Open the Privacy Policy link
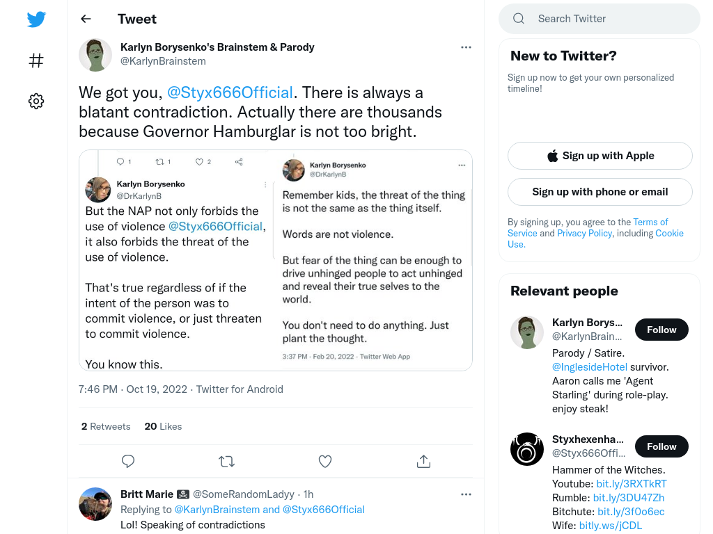Image resolution: width=713 pixels, height=534 pixels. 585,233
